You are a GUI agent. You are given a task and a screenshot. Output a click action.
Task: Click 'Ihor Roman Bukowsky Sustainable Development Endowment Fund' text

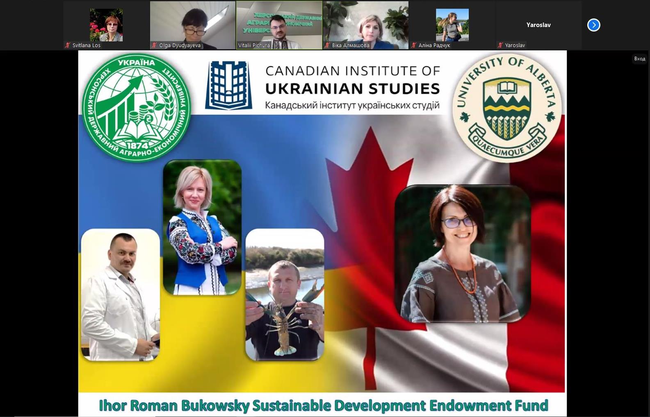(323, 405)
